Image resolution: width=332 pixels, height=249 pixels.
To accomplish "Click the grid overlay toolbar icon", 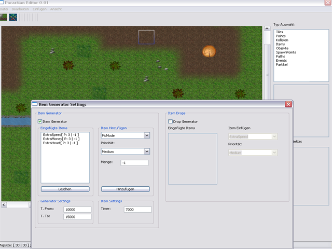I will pyautogui.click(x=13, y=17).
